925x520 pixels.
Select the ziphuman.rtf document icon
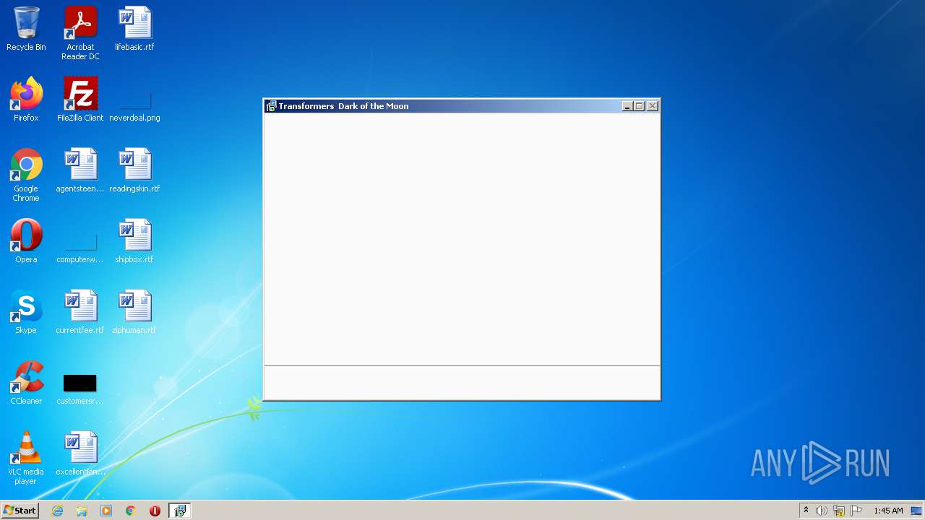[134, 312]
